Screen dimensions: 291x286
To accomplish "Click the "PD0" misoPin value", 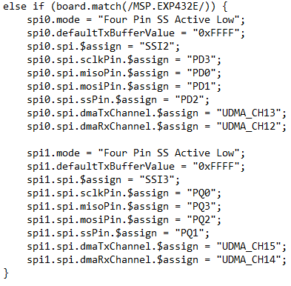I will [x=201, y=73].
